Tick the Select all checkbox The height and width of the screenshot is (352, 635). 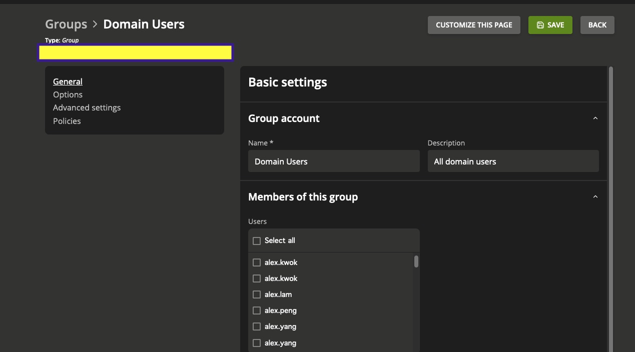[x=257, y=241]
